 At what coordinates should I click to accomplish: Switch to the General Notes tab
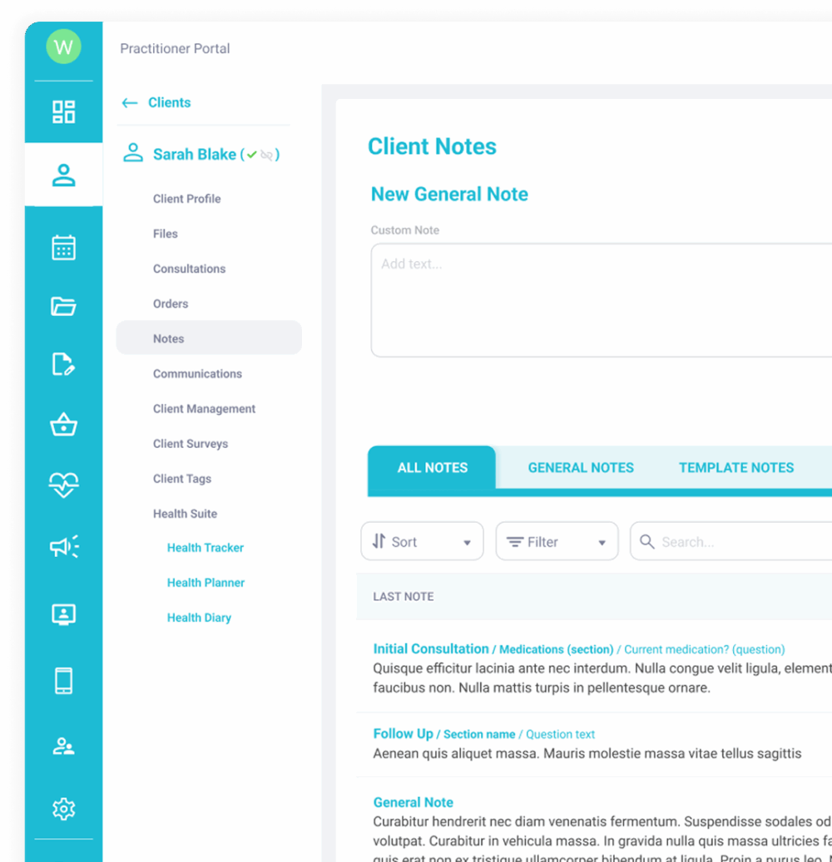tap(581, 468)
